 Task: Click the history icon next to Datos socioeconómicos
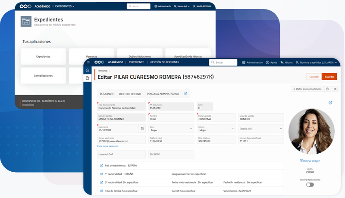point(328,89)
